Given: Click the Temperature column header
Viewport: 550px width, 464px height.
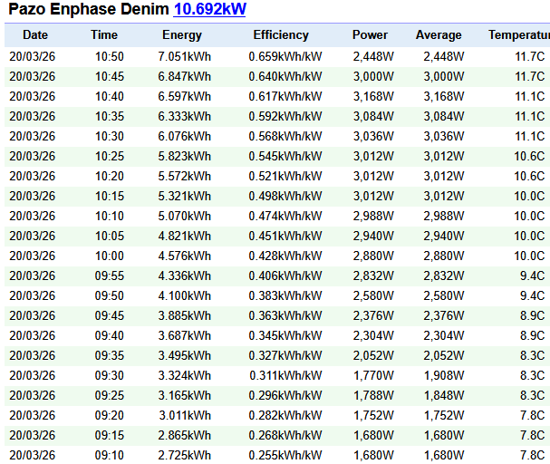Looking at the screenshot, I should [519, 35].
